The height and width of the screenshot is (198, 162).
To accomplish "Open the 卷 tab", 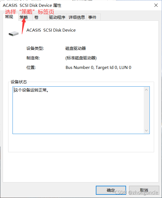I will pyautogui.click(x=40, y=17).
